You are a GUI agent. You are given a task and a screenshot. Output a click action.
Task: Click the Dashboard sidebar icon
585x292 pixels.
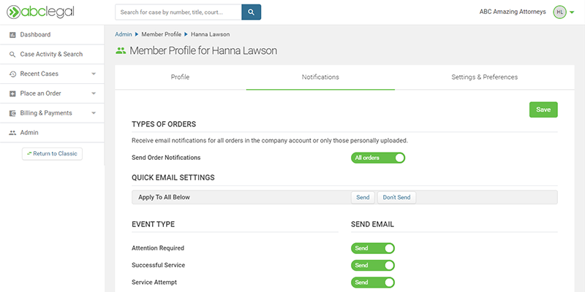[12, 35]
